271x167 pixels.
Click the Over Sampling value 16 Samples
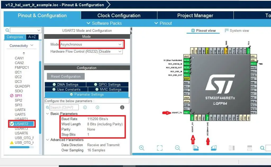(x=96, y=150)
